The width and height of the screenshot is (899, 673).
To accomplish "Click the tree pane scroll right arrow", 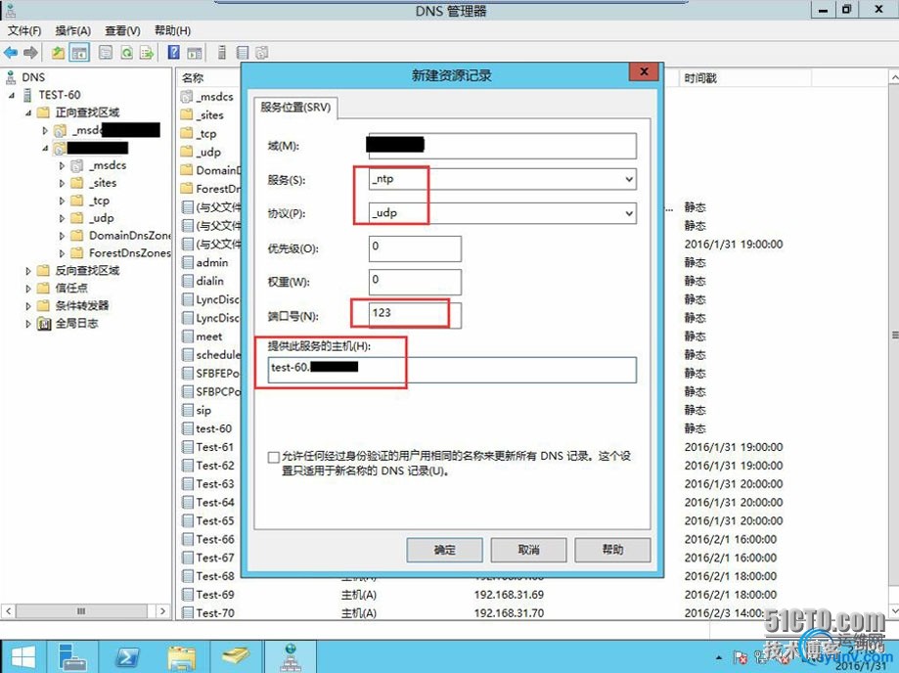I will tap(162, 611).
